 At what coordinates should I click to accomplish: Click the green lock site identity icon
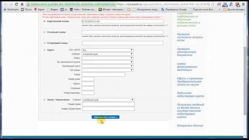(x=28, y=4)
